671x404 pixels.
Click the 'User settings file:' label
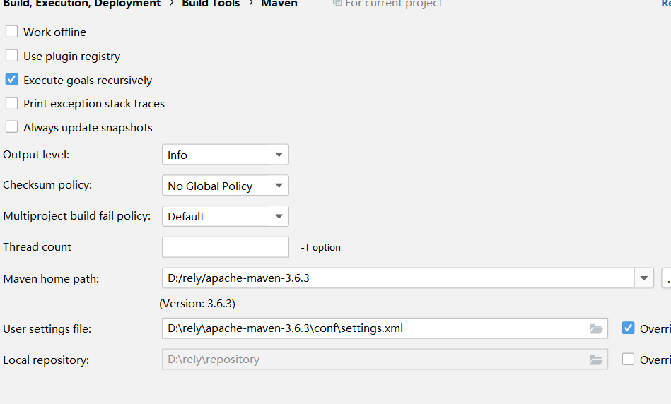point(47,328)
